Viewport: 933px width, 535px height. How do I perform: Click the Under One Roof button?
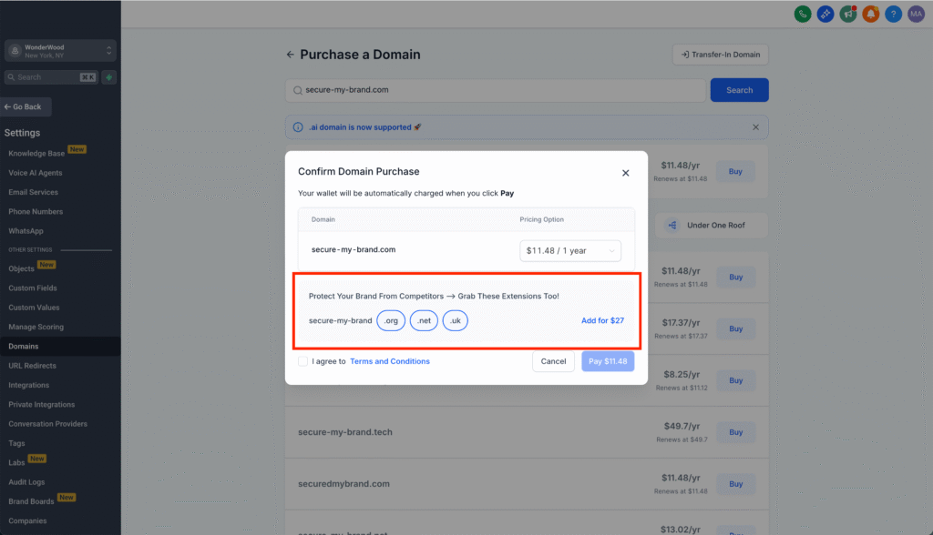click(x=712, y=226)
